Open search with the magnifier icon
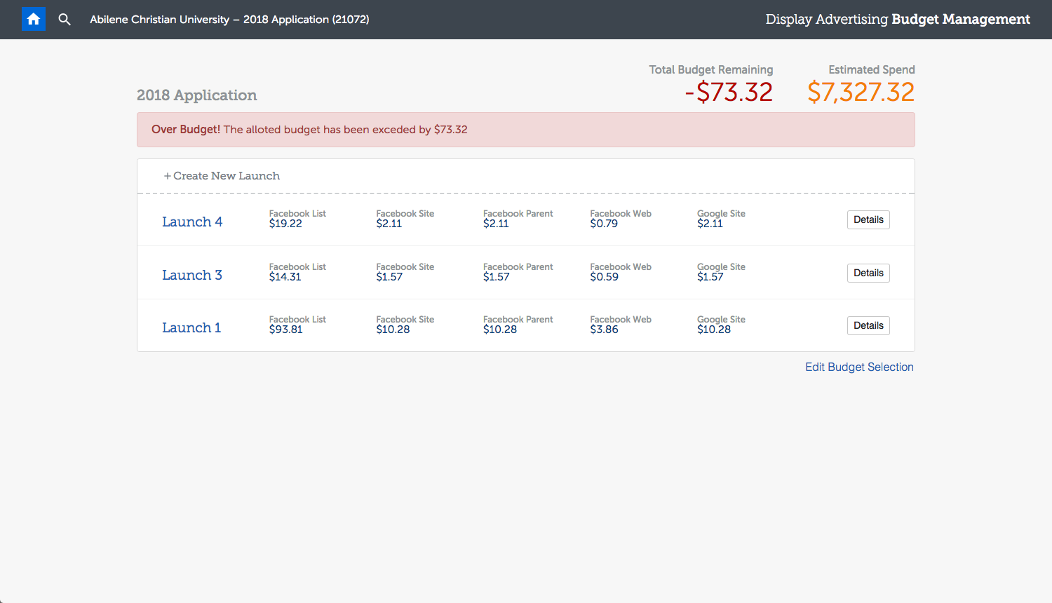1052x603 pixels. [65, 20]
